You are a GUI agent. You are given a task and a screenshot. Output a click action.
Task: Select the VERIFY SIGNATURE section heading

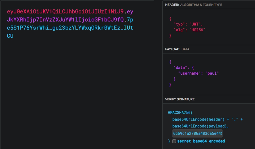[180, 99]
